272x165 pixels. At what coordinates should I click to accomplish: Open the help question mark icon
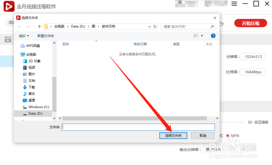click(213, 36)
